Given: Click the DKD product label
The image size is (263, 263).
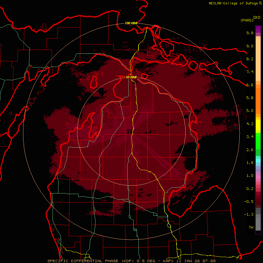Looking at the screenshot, I should (257, 18).
